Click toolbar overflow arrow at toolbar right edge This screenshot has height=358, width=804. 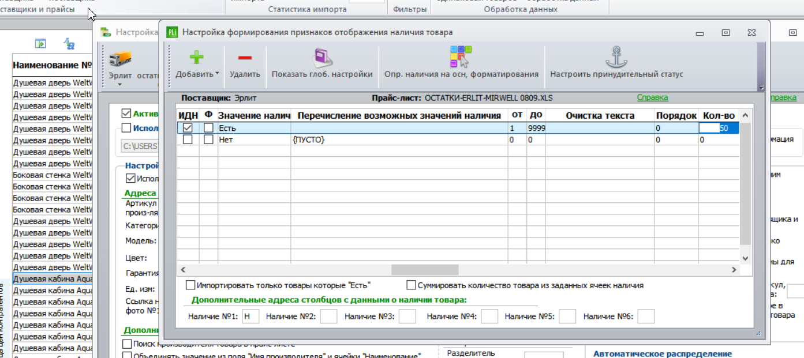pyautogui.click(x=761, y=88)
